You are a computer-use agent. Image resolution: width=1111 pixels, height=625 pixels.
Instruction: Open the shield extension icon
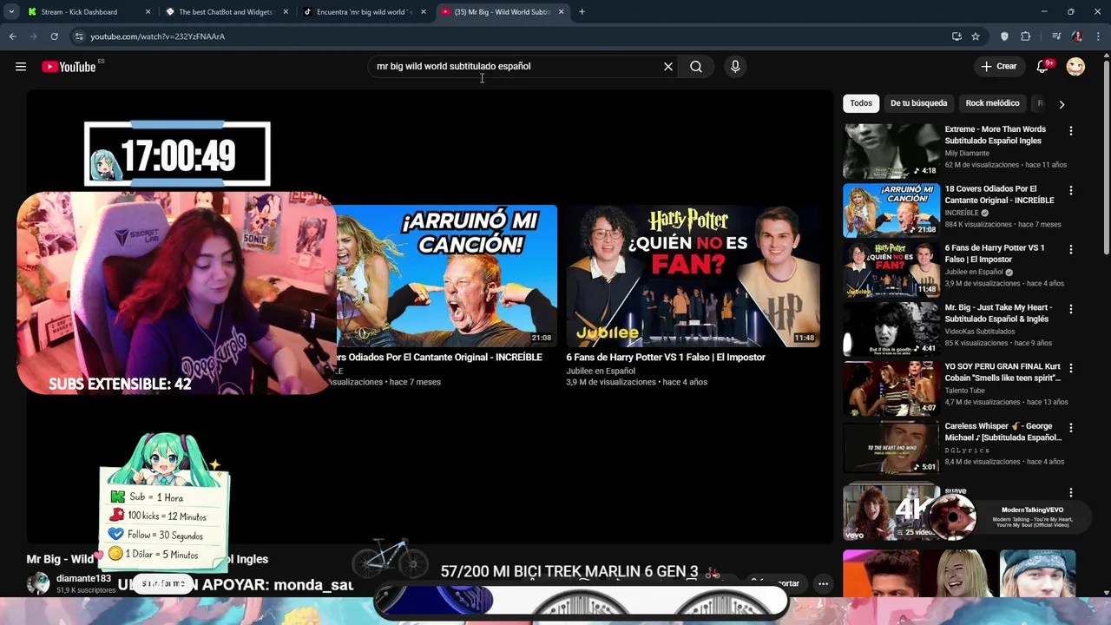(1005, 36)
